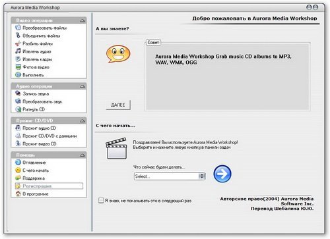Click the smiley icon for С чего начать

tap(18, 170)
